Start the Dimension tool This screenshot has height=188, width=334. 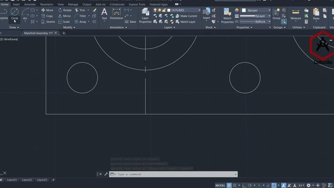[116, 14]
